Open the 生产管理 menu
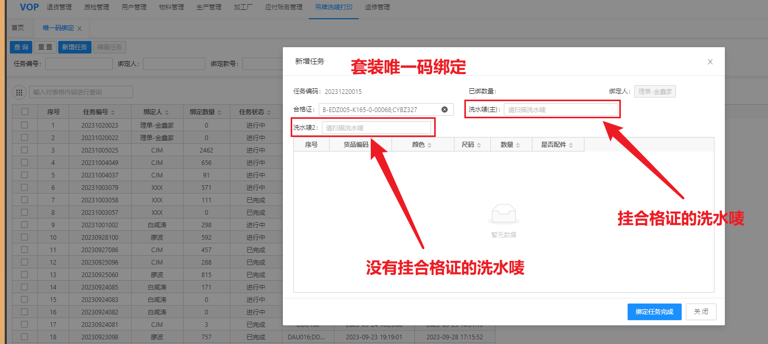 coord(209,7)
